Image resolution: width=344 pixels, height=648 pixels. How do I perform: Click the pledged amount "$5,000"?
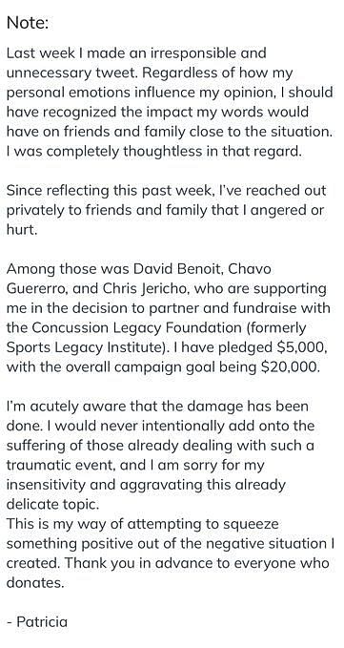302,348
